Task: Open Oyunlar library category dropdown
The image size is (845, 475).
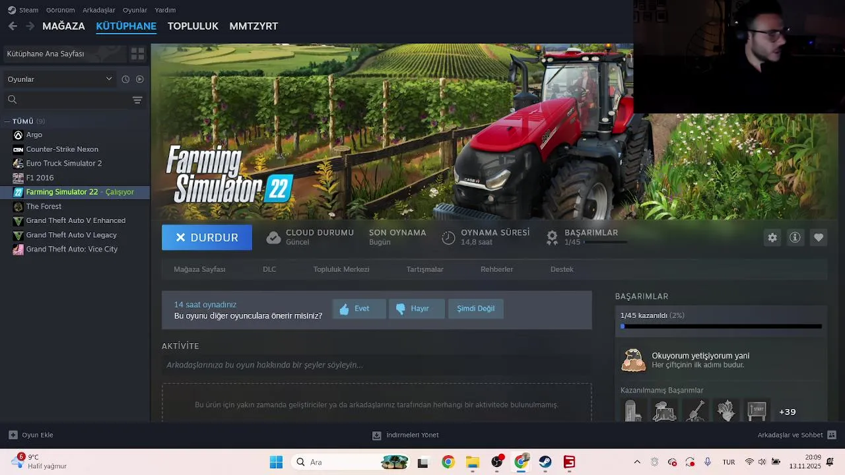Action: pyautogui.click(x=59, y=79)
